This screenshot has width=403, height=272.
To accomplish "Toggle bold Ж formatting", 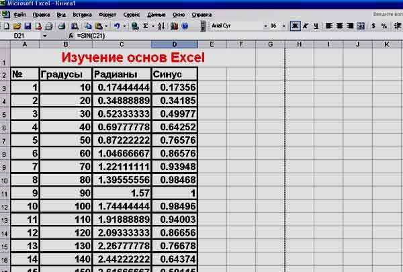I will coord(295,26).
